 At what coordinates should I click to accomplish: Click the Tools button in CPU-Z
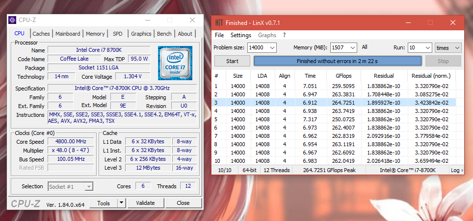[x=104, y=203]
